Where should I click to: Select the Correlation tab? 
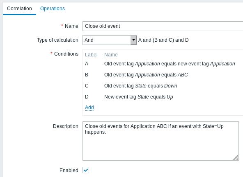pyautogui.click(x=19, y=9)
